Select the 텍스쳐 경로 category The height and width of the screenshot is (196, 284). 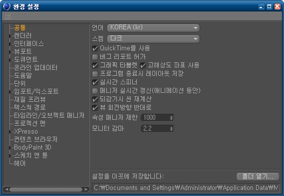tap(30, 107)
